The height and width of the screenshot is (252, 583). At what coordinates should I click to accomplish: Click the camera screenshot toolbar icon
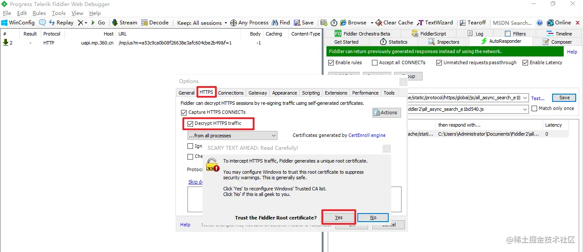point(324,23)
